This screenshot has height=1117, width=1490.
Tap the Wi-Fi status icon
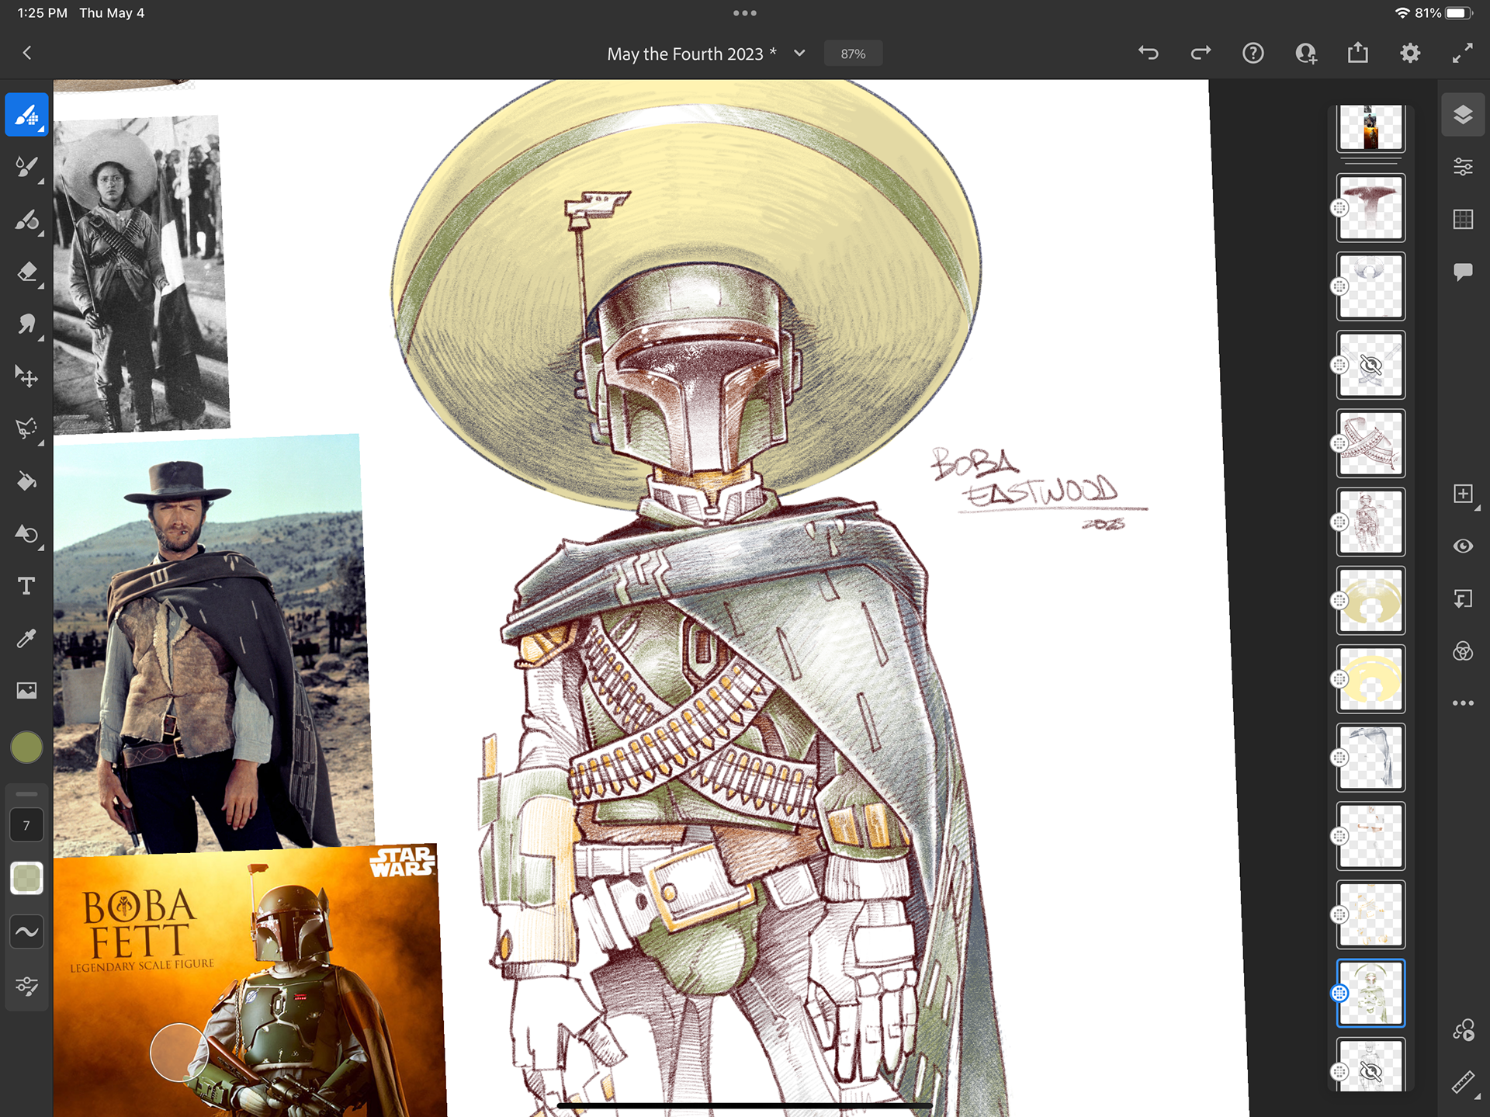[x=1402, y=13]
